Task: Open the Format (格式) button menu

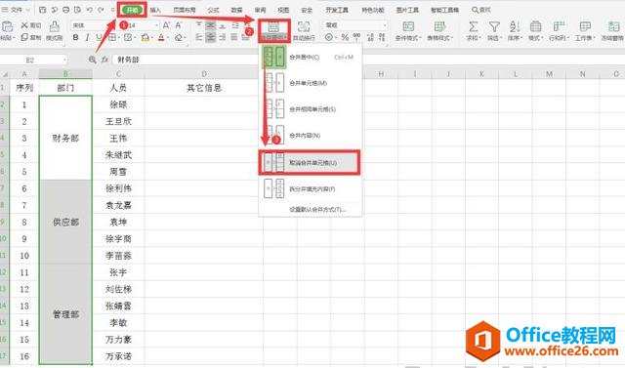Action: (536, 30)
